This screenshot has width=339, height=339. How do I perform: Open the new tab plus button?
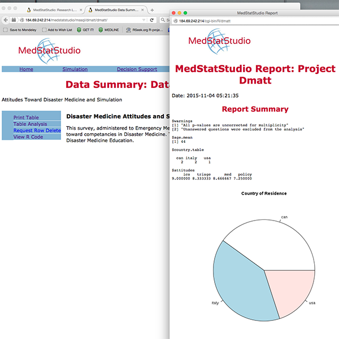point(152,10)
